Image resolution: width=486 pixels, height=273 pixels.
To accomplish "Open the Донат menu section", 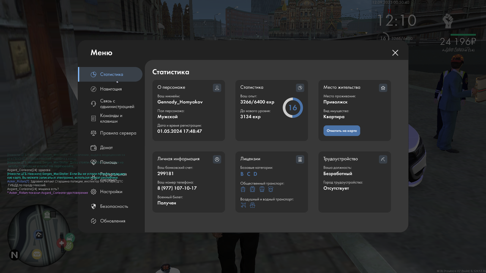I will (x=110, y=148).
